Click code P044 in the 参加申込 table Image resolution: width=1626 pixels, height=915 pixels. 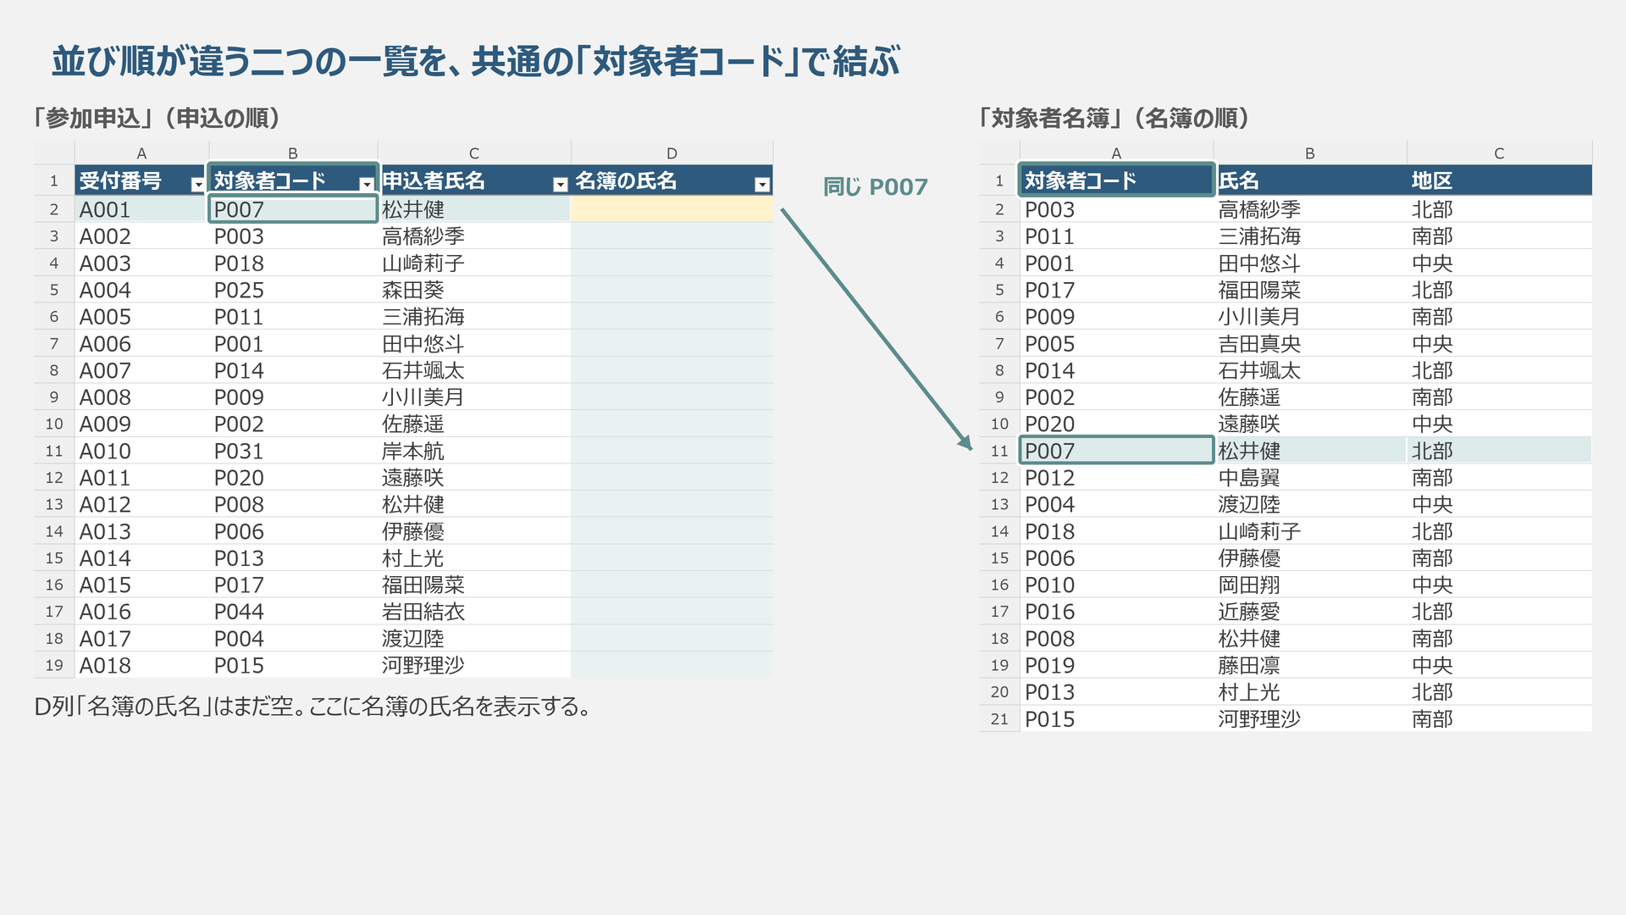[x=293, y=612]
